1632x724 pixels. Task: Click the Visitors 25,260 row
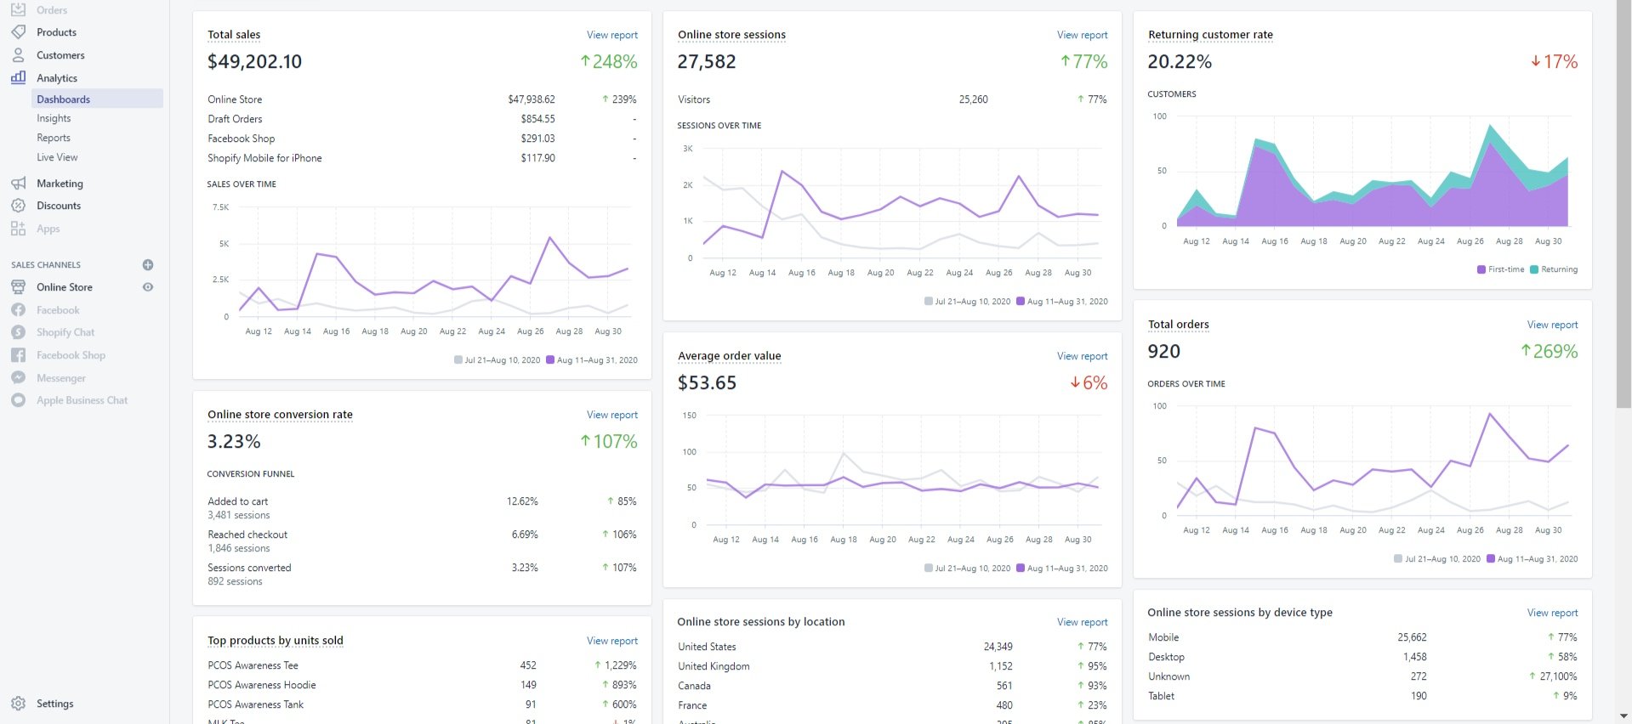tap(892, 99)
